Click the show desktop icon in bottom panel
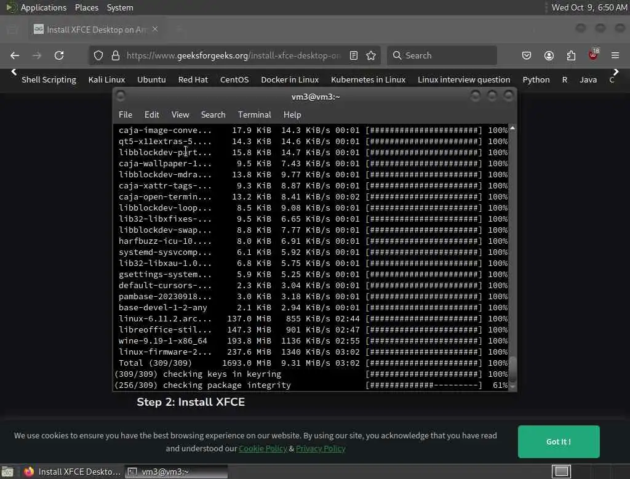This screenshot has height=479, width=630. point(7,472)
